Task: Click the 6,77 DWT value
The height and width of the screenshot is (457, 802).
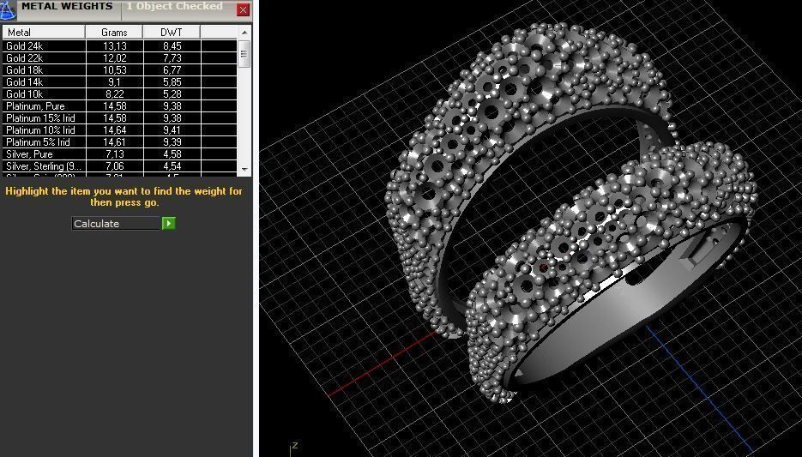Action: [x=172, y=70]
